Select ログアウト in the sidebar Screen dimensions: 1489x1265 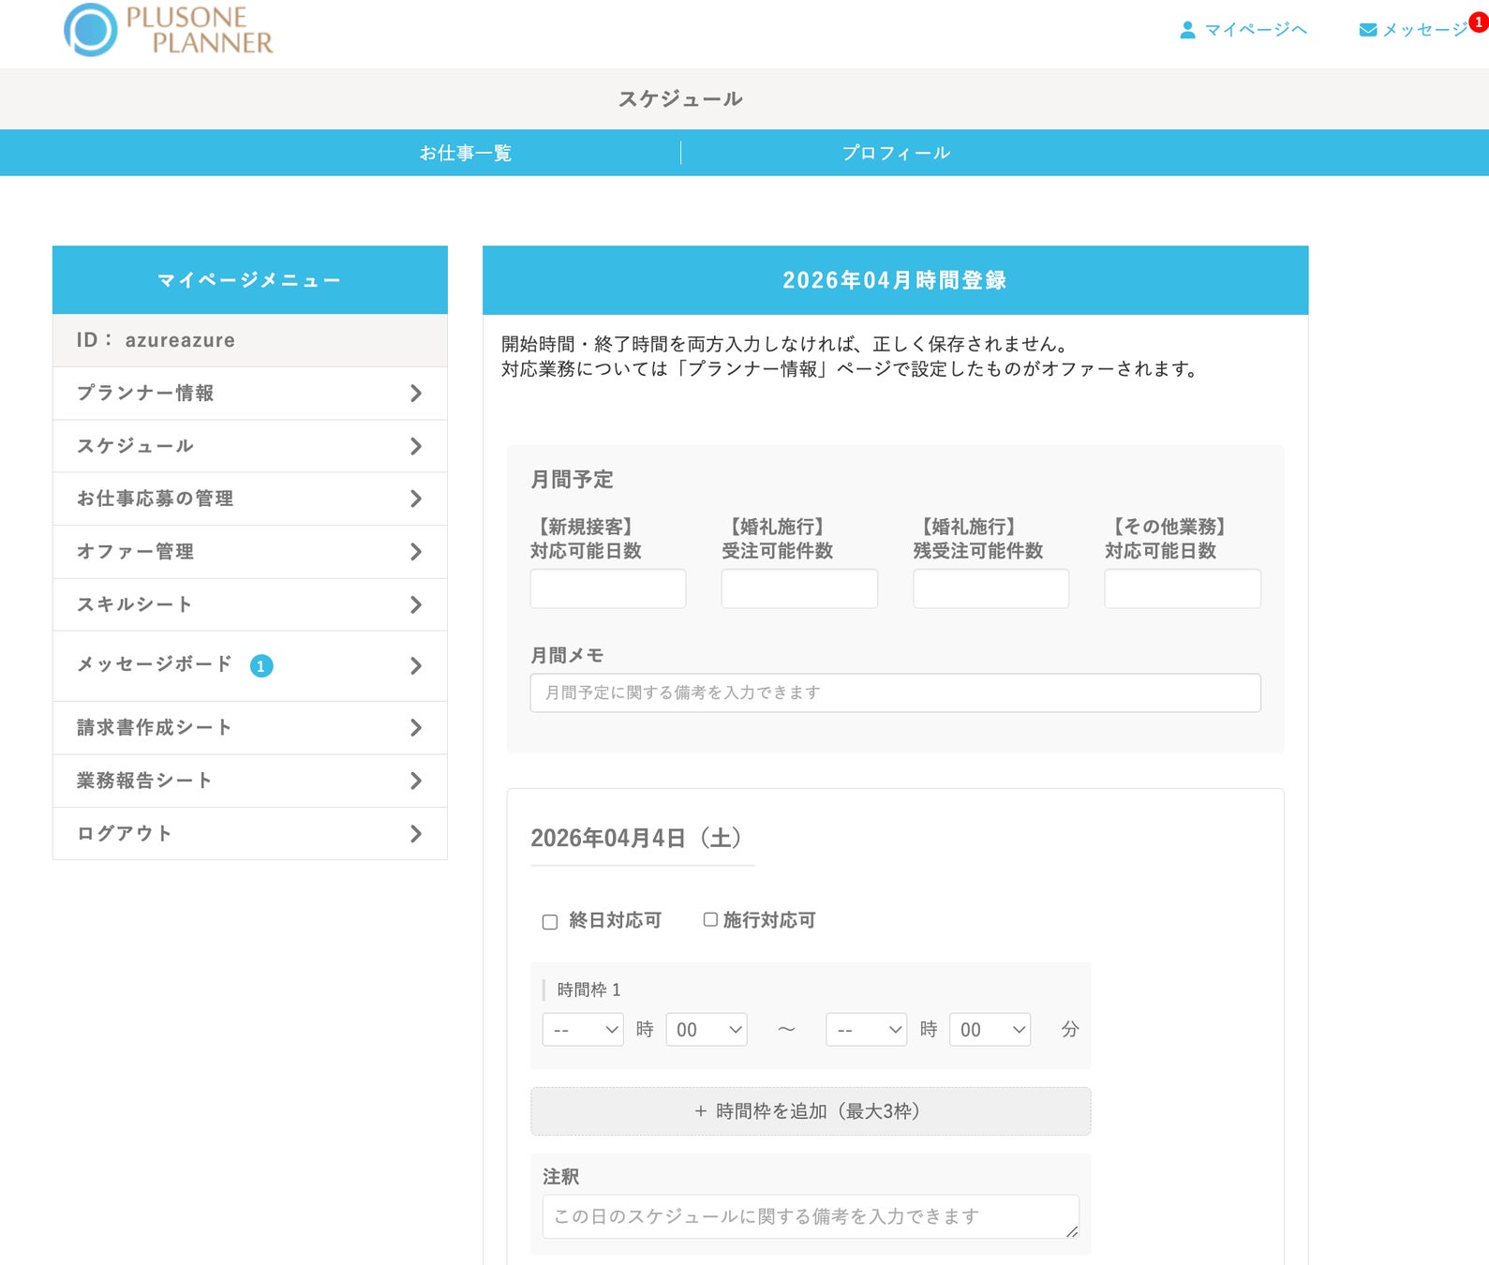pos(250,834)
